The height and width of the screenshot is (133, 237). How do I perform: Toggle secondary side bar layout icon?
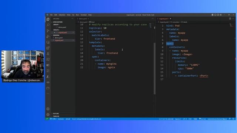pos(218,15)
